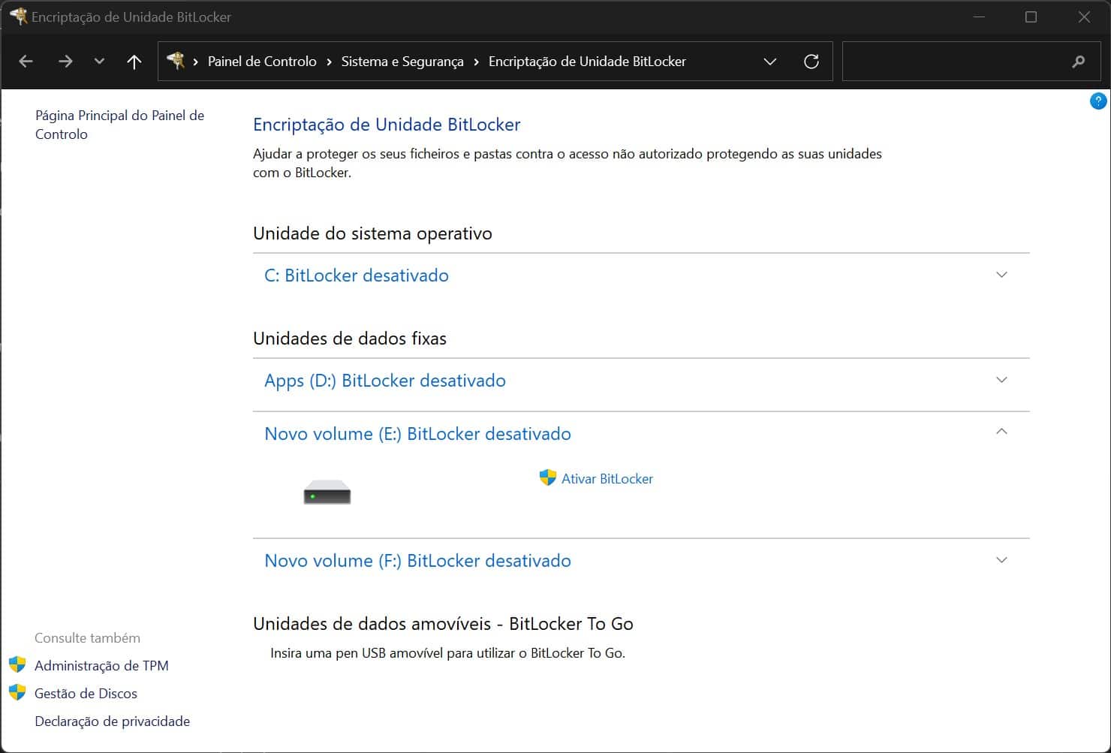The height and width of the screenshot is (753, 1111).
Task: Select Sistema e Segurança breadcrumb
Action: coord(402,62)
